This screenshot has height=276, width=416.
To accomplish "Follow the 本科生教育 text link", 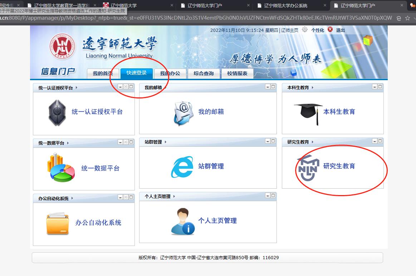I will point(339,112).
